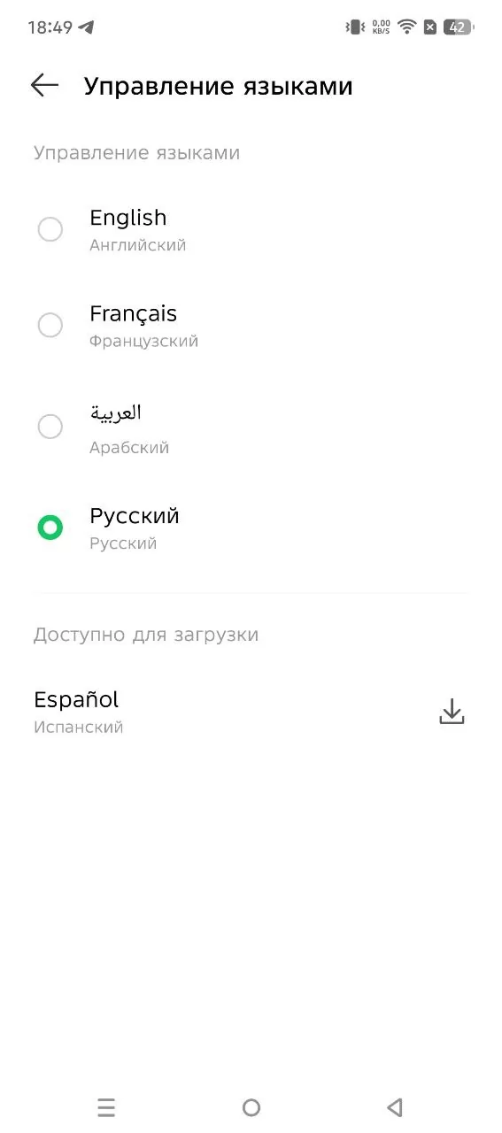Go to home screen via circle button
Screen dimensions: 502x1133
[251, 1107]
